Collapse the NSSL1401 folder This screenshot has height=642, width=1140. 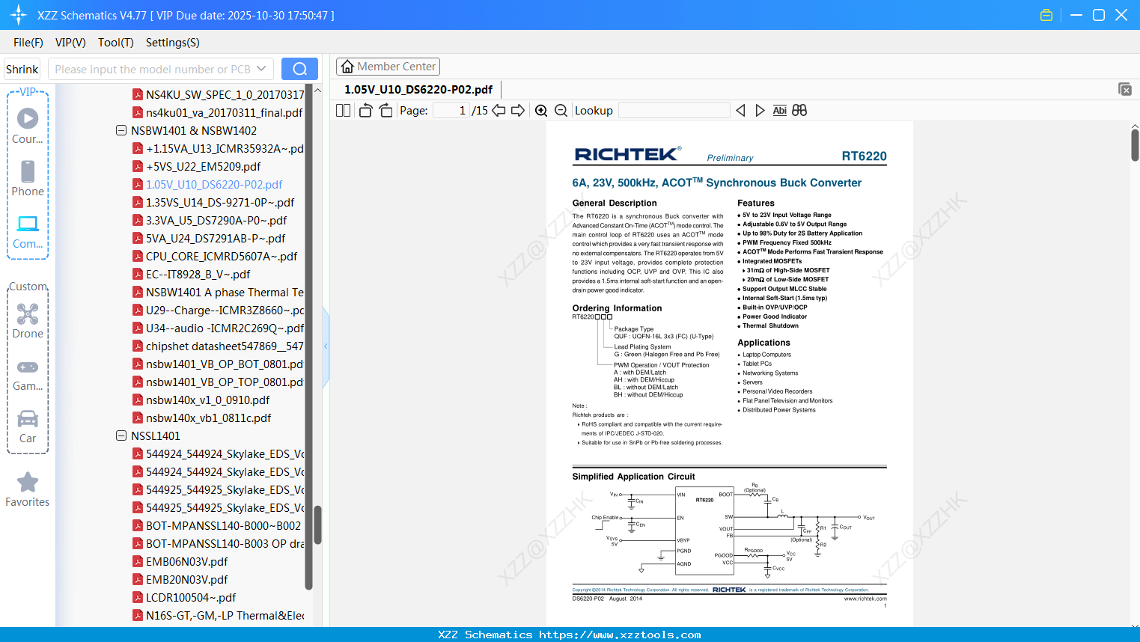pyautogui.click(x=121, y=435)
